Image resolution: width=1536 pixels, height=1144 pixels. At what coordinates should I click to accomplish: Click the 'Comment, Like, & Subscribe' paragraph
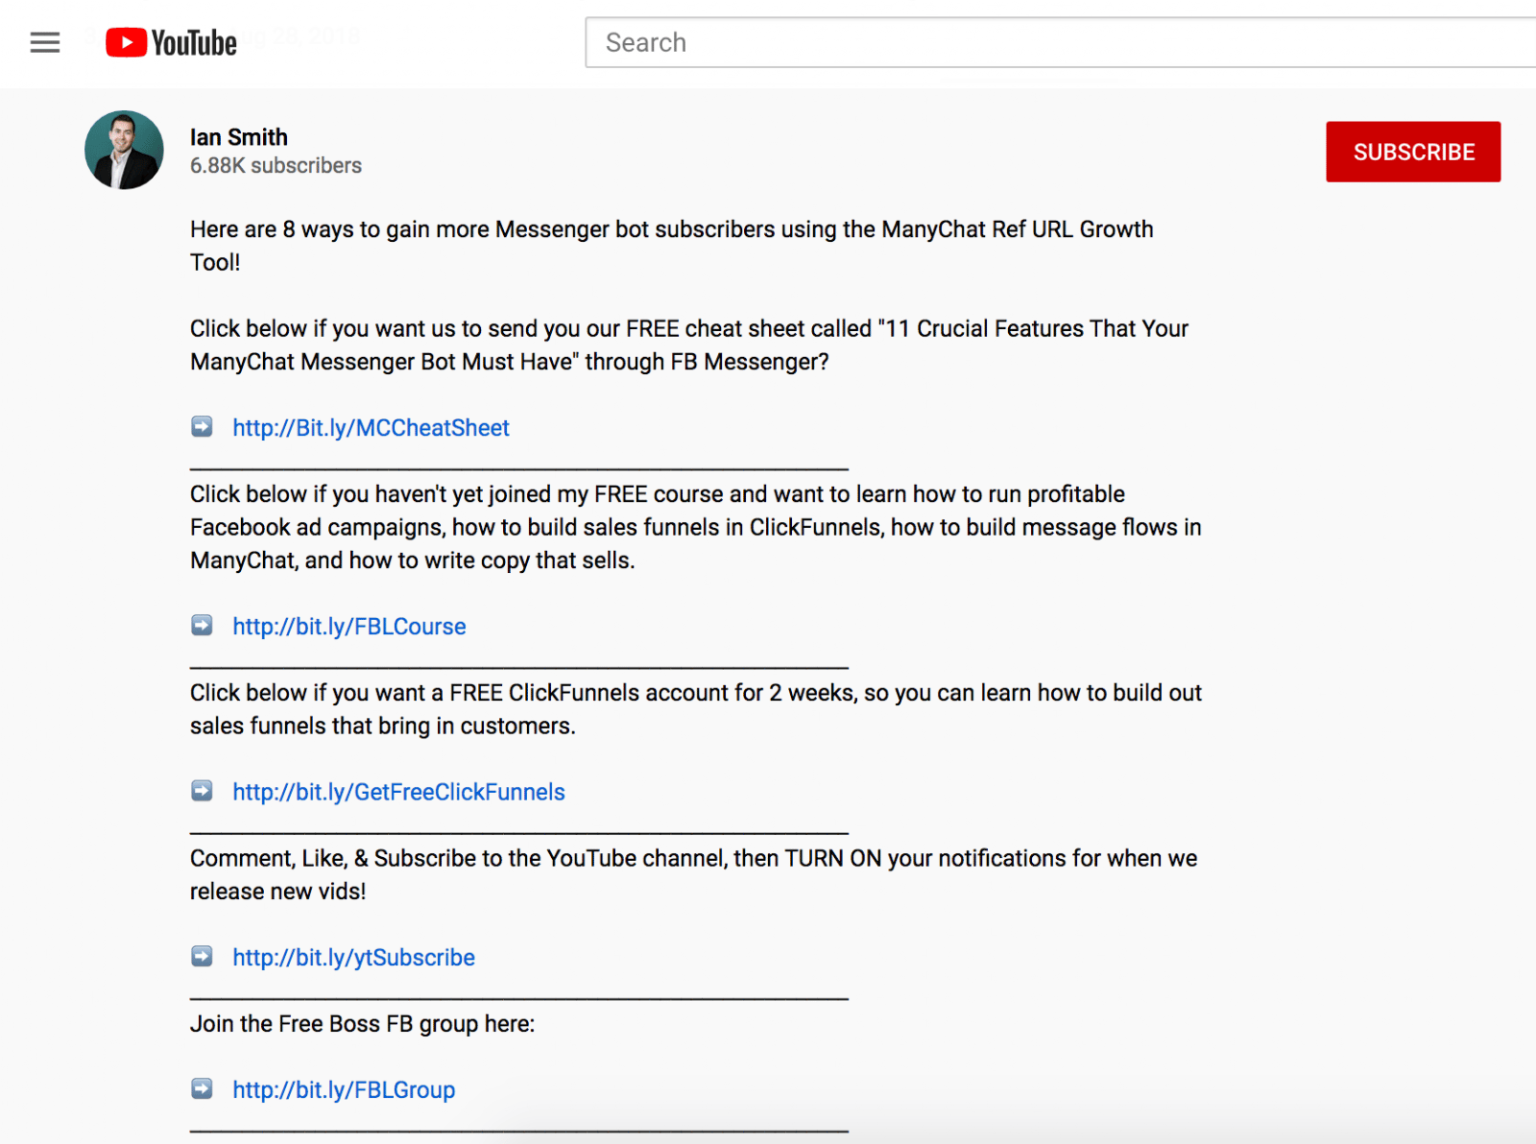coord(693,874)
